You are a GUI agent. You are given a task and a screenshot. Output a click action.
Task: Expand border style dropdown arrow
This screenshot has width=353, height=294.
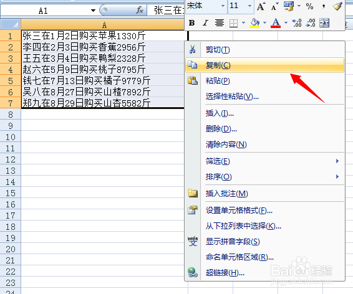tap(243, 22)
